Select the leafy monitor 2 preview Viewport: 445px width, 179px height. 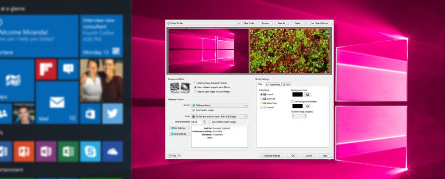pyautogui.click(x=290, y=51)
